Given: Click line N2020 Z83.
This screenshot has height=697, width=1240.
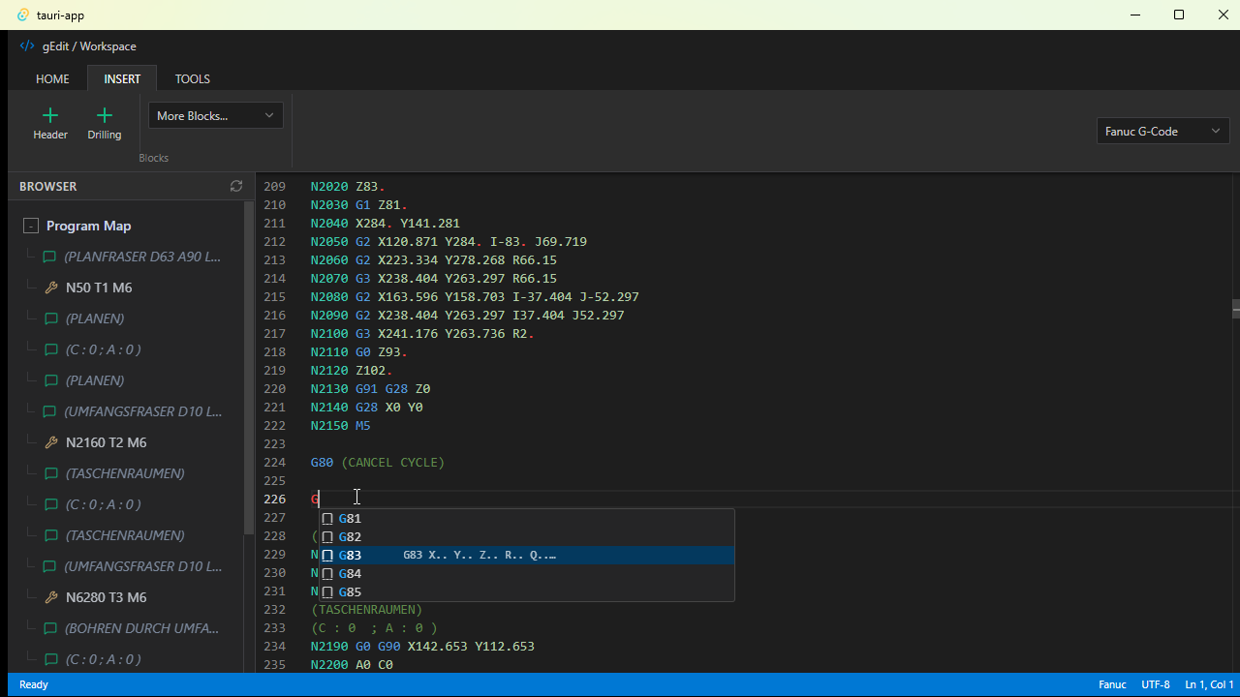Looking at the screenshot, I should [x=348, y=187].
